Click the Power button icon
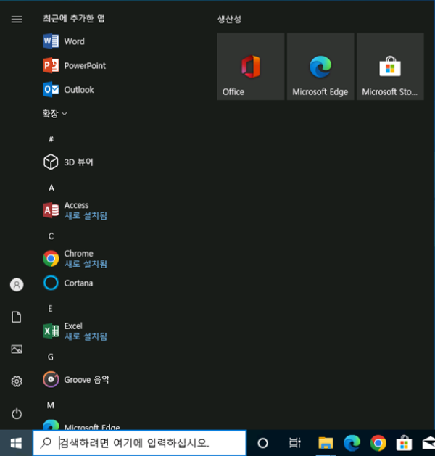 (17, 413)
